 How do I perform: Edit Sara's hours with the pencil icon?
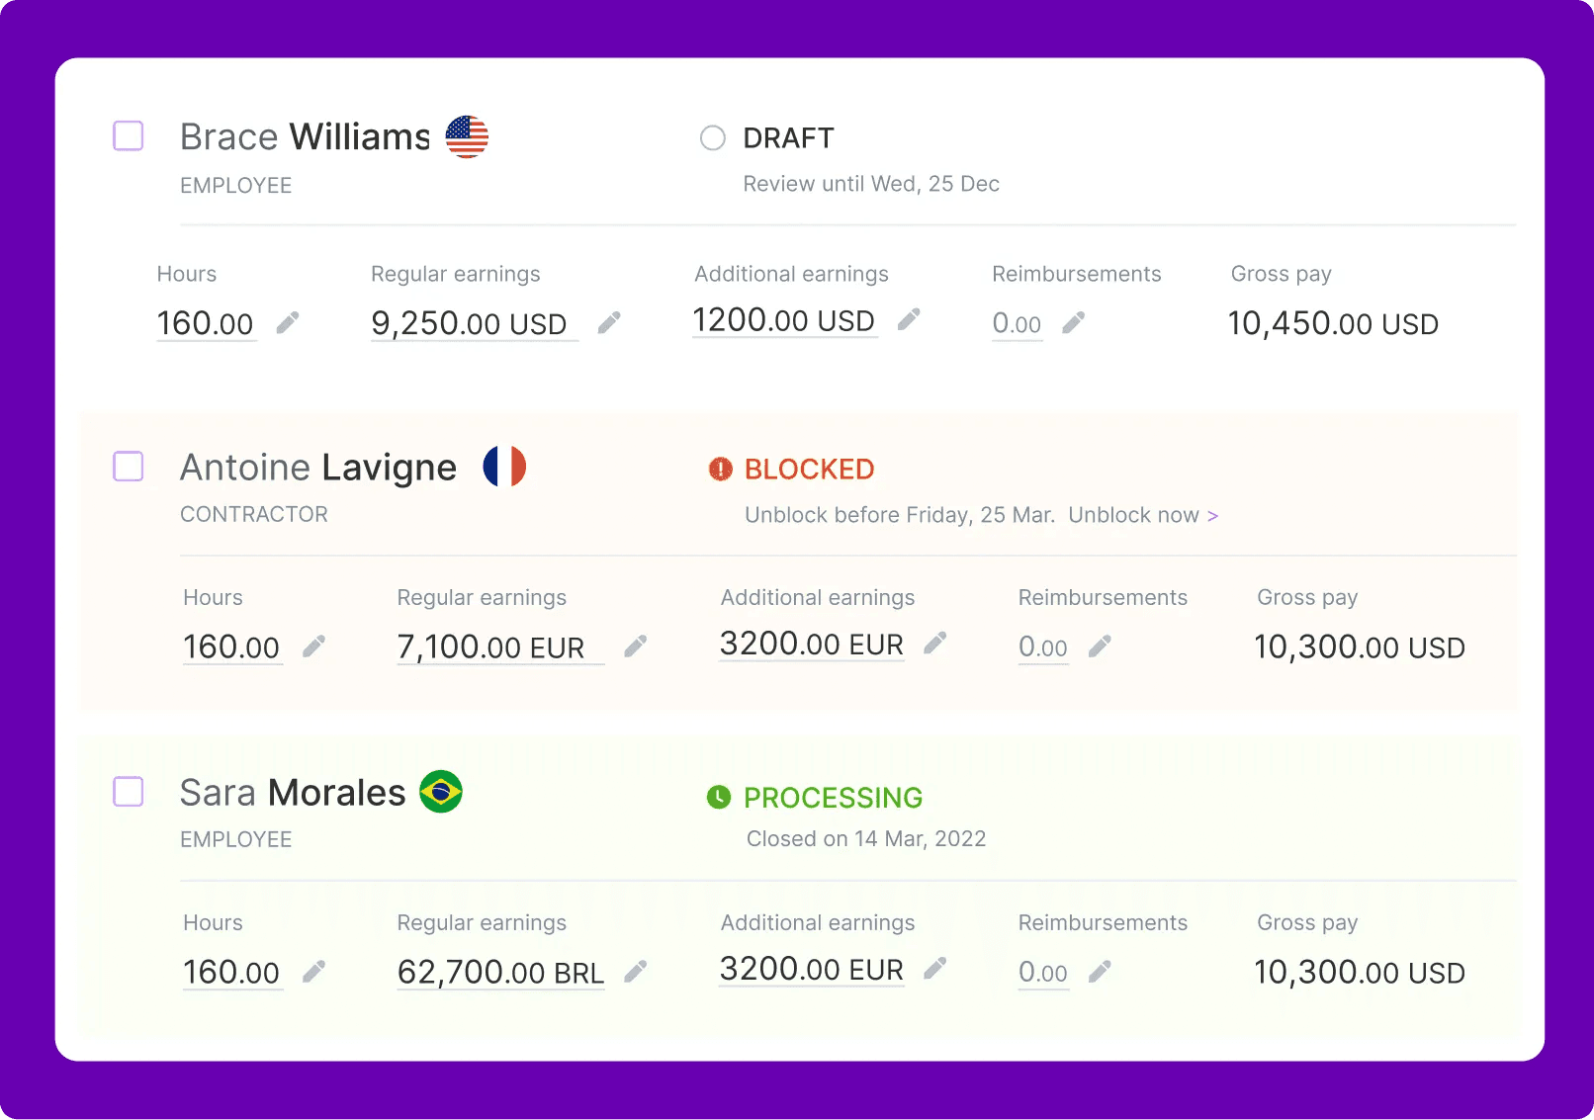click(312, 970)
